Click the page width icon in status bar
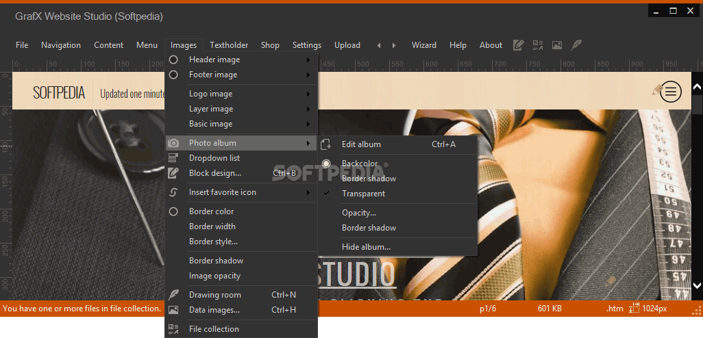The width and height of the screenshot is (703, 338). click(634, 309)
